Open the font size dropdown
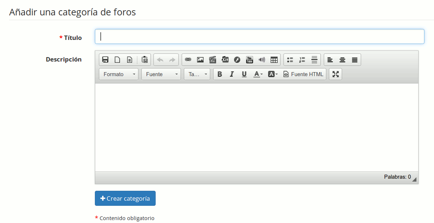Screen dimensions: 434x223 197,74
